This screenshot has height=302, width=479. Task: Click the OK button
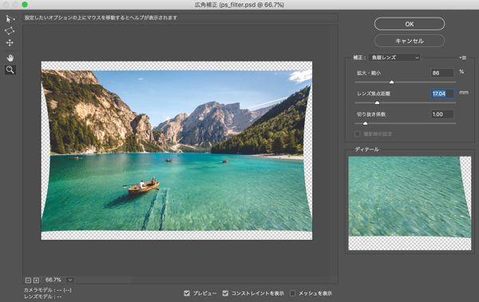click(410, 24)
